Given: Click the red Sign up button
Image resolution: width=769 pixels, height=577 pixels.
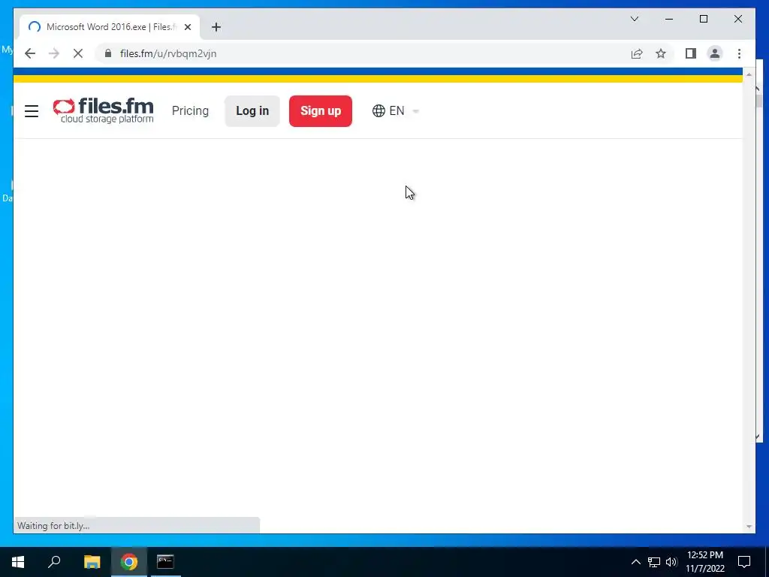Looking at the screenshot, I should click(x=320, y=111).
